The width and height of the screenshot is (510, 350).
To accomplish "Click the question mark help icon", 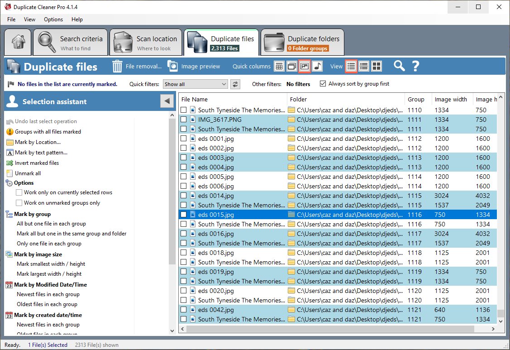I will click(415, 67).
